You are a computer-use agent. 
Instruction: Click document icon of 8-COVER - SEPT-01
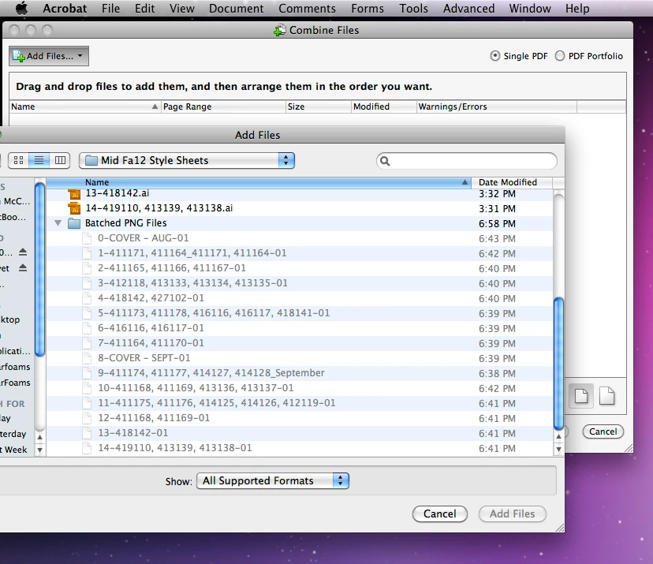[87, 358]
